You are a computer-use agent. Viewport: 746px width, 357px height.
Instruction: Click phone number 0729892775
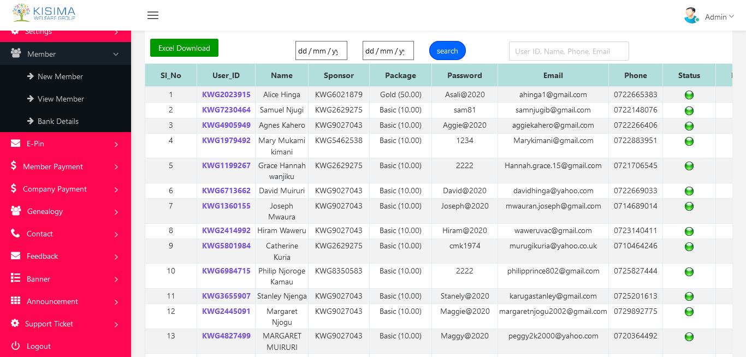(x=636, y=311)
